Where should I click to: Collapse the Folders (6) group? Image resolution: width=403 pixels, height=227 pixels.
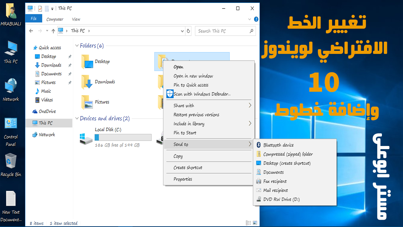coord(77,46)
